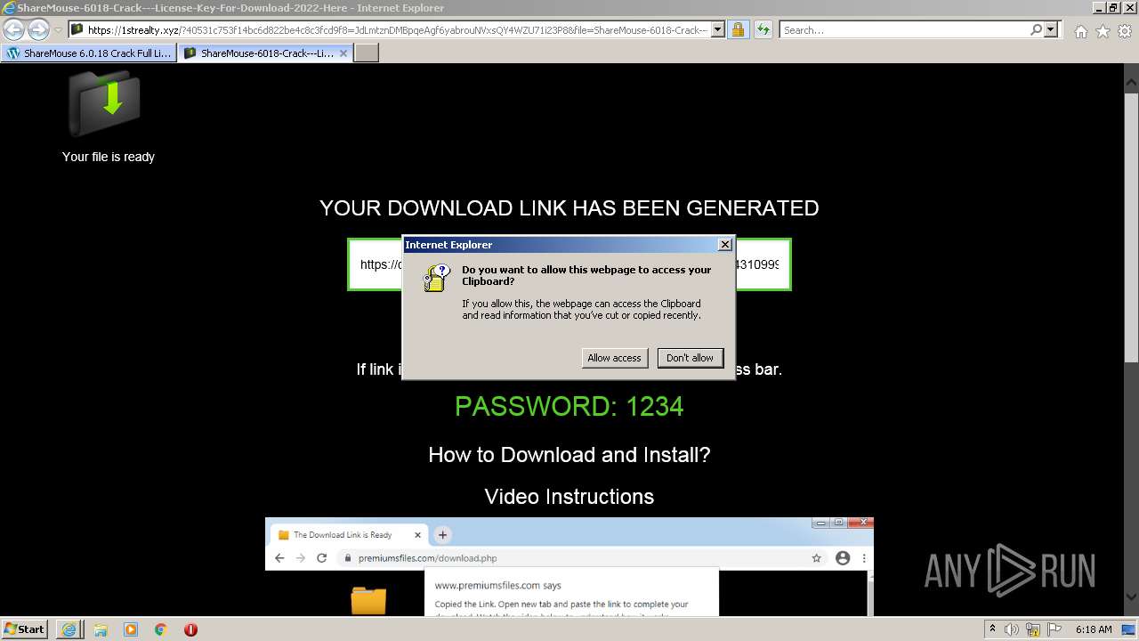Viewport: 1139px width, 641px height.
Task: Open the Tools gear icon
Action: coord(1125,31)
